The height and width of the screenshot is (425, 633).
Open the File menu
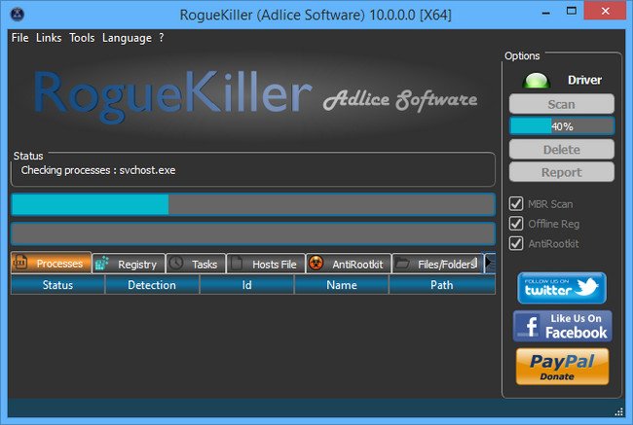19,38
